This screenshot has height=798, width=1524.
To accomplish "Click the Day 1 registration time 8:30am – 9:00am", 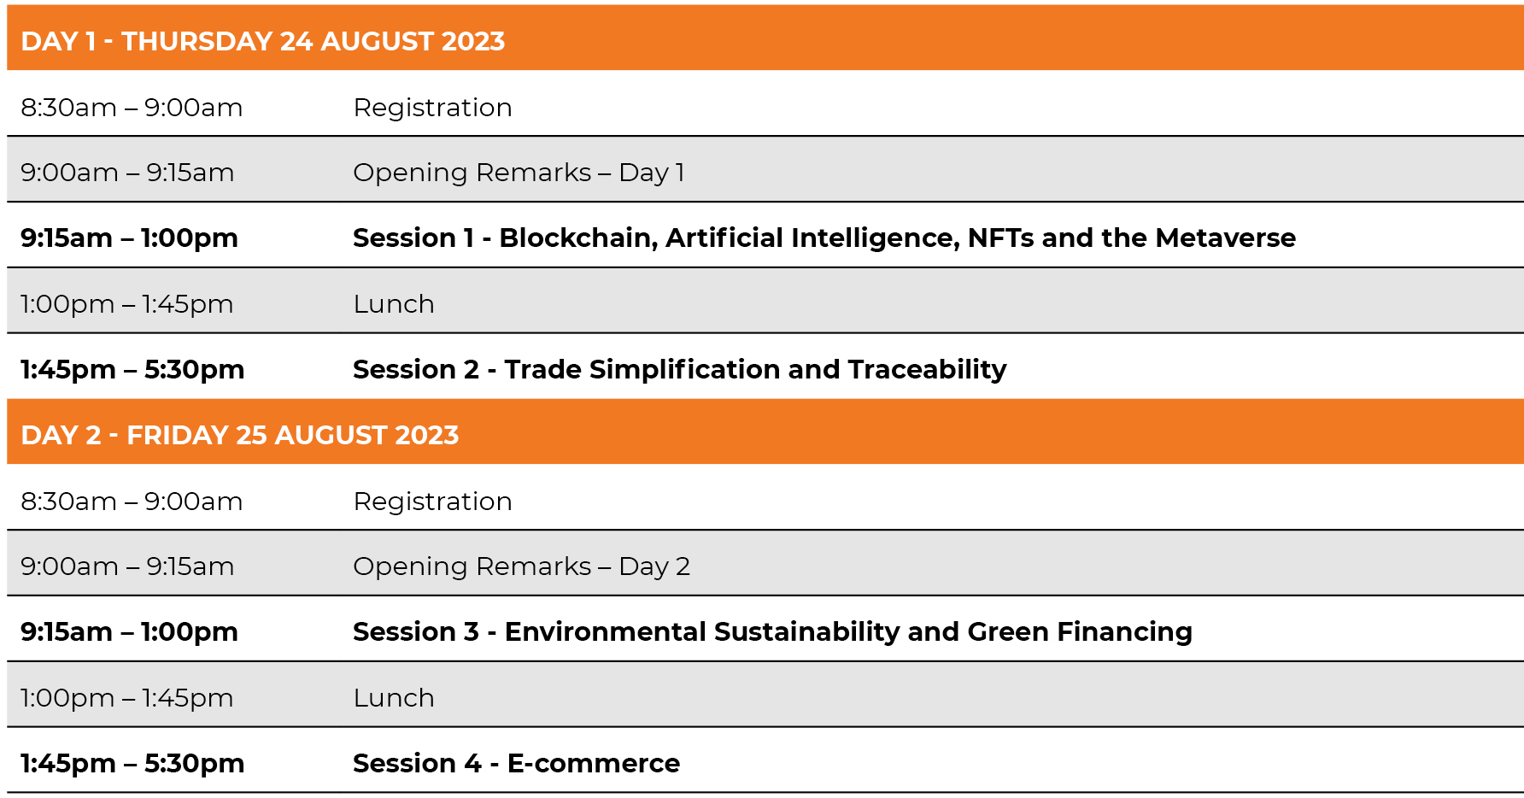I will coord(132,108).
